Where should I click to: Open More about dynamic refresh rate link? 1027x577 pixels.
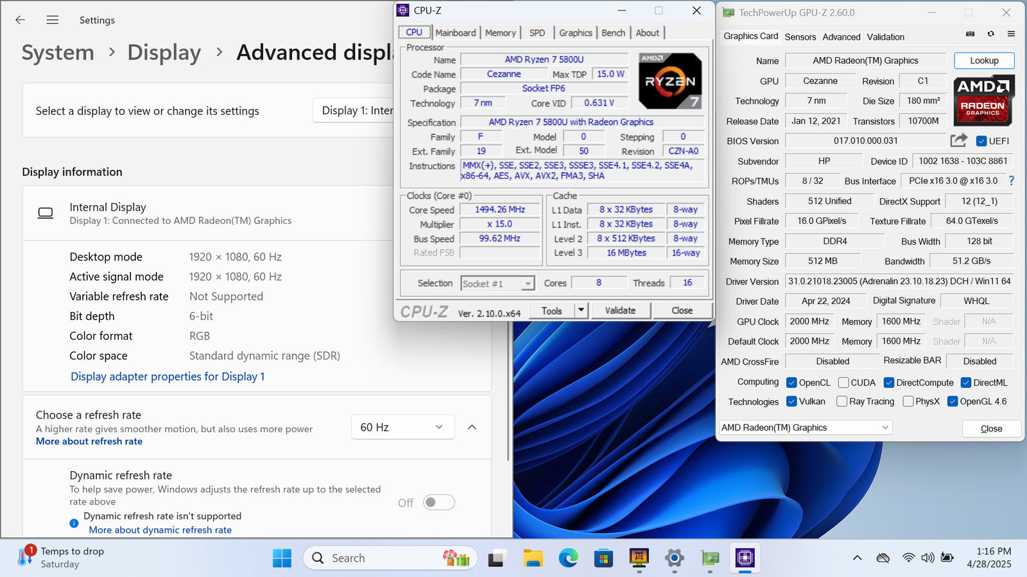(x=160, y=530)
